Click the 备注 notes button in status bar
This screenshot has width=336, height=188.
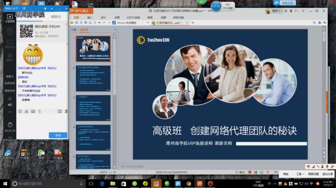coord(240,172)
